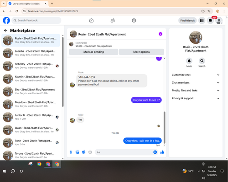The image size is (228, 182).
Task: Reload the page in Chrome
Action: tap(17, 11)
